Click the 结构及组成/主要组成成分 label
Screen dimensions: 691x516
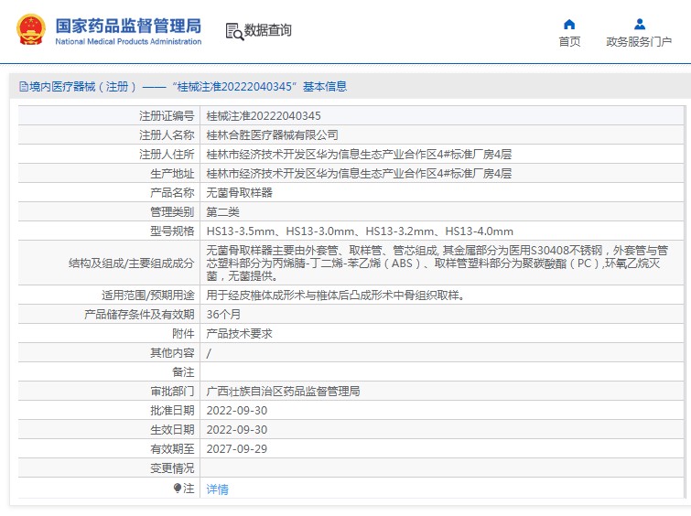coord(131,263)
